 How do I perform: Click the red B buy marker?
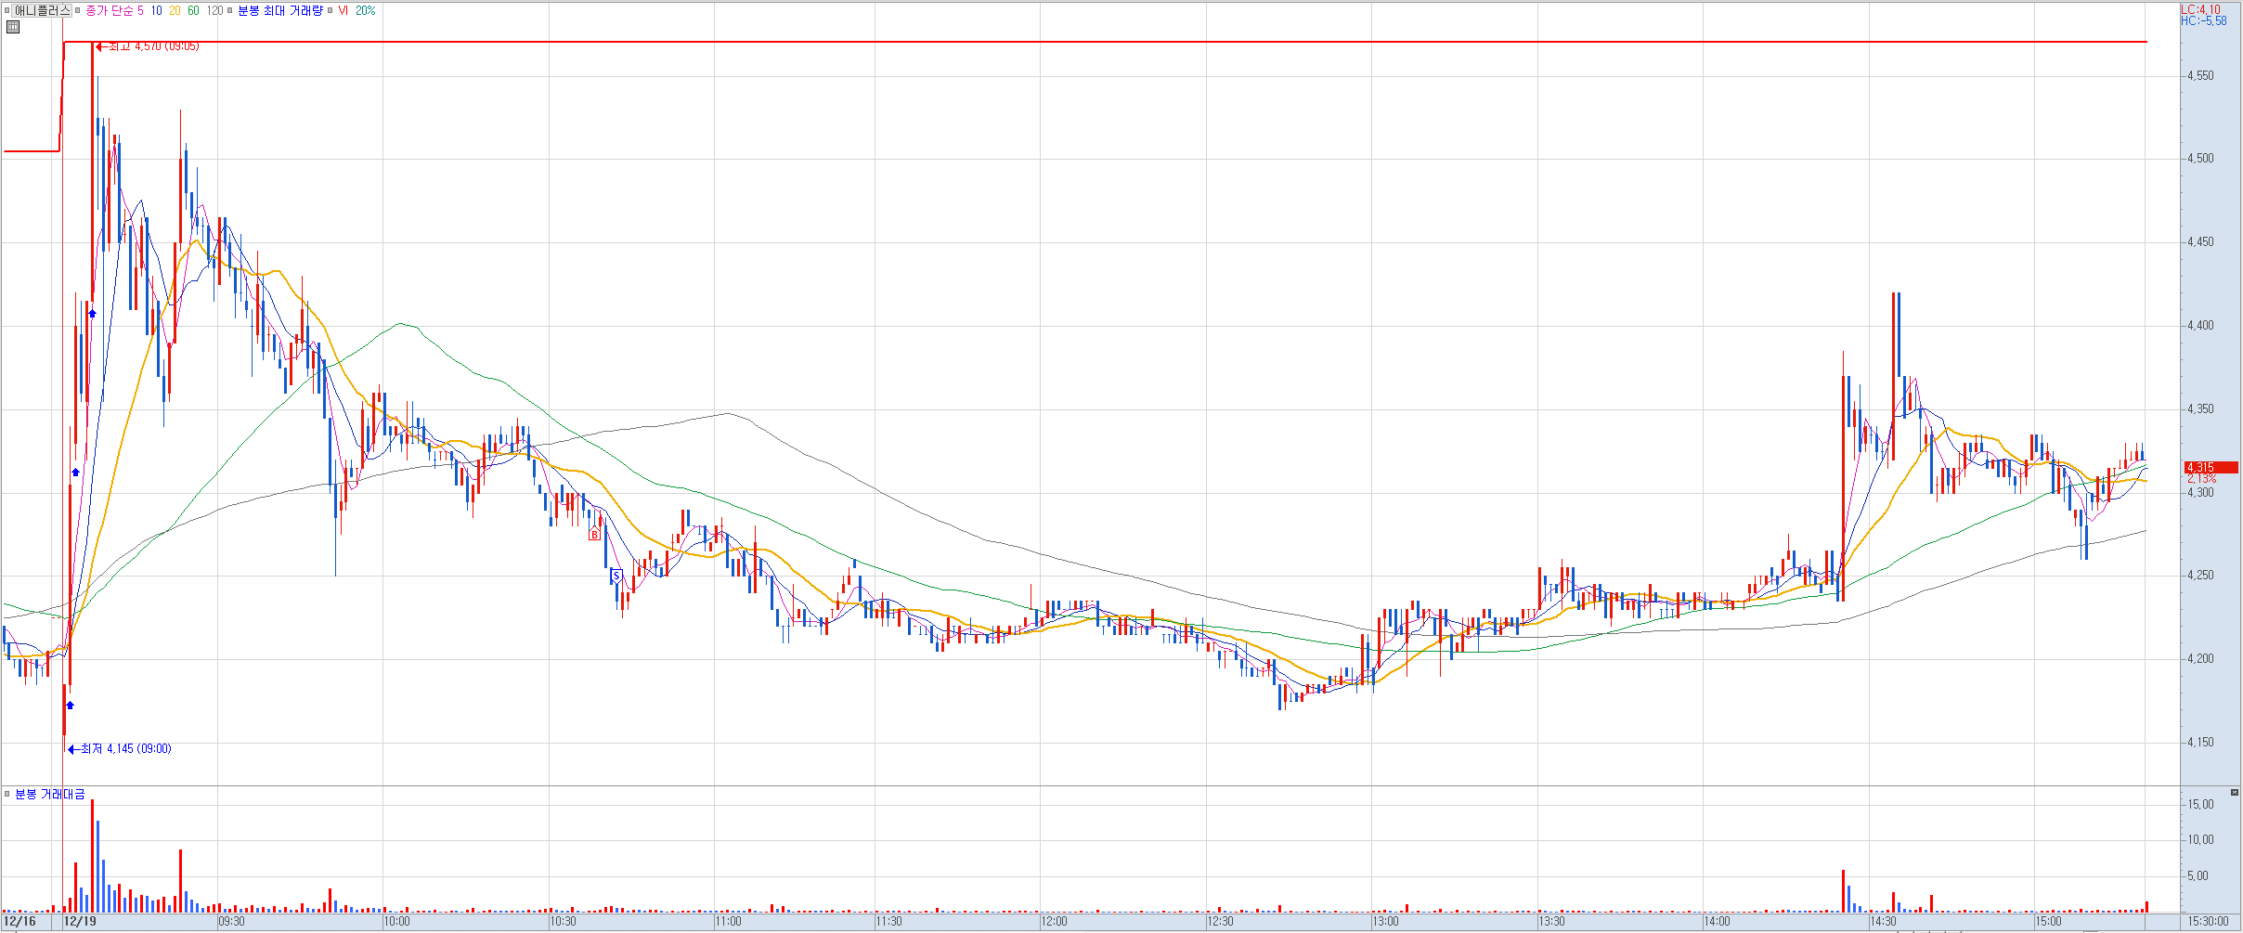click(594, 534)
